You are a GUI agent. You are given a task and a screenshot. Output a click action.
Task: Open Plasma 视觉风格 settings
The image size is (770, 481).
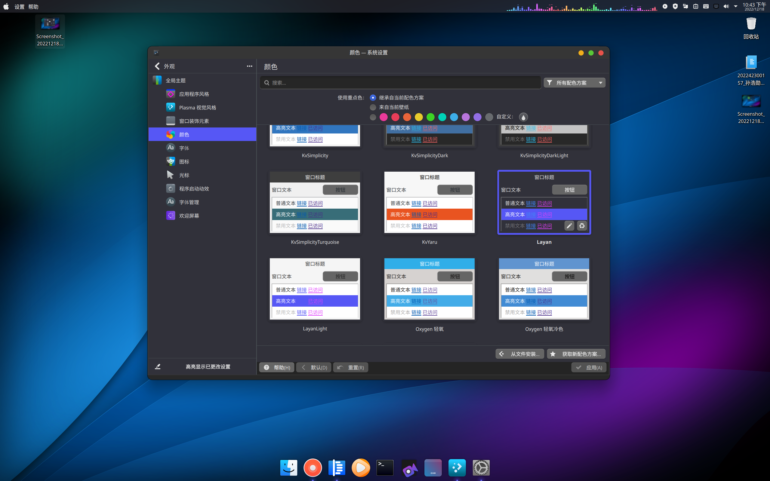(x=197, y=108)
